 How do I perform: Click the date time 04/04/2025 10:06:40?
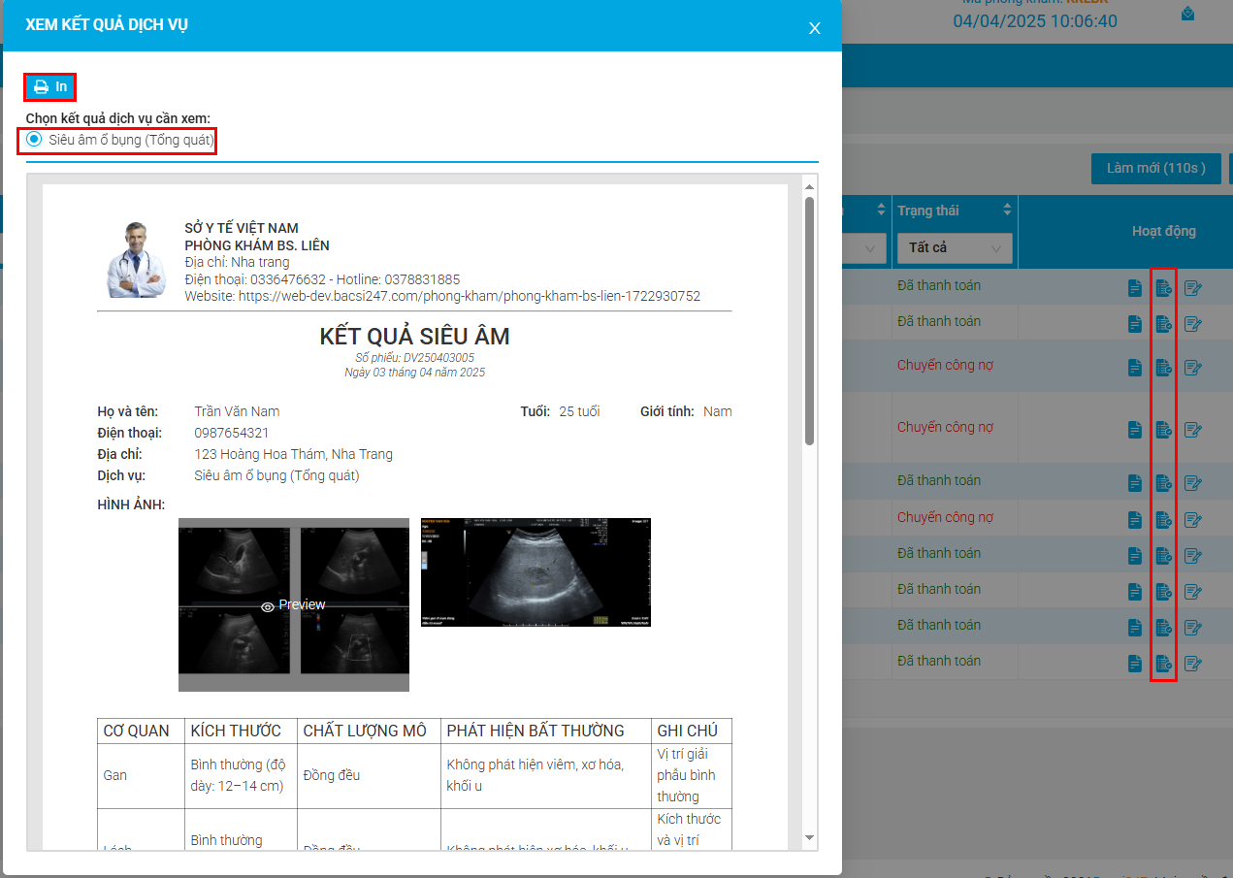pos(1035,21)
